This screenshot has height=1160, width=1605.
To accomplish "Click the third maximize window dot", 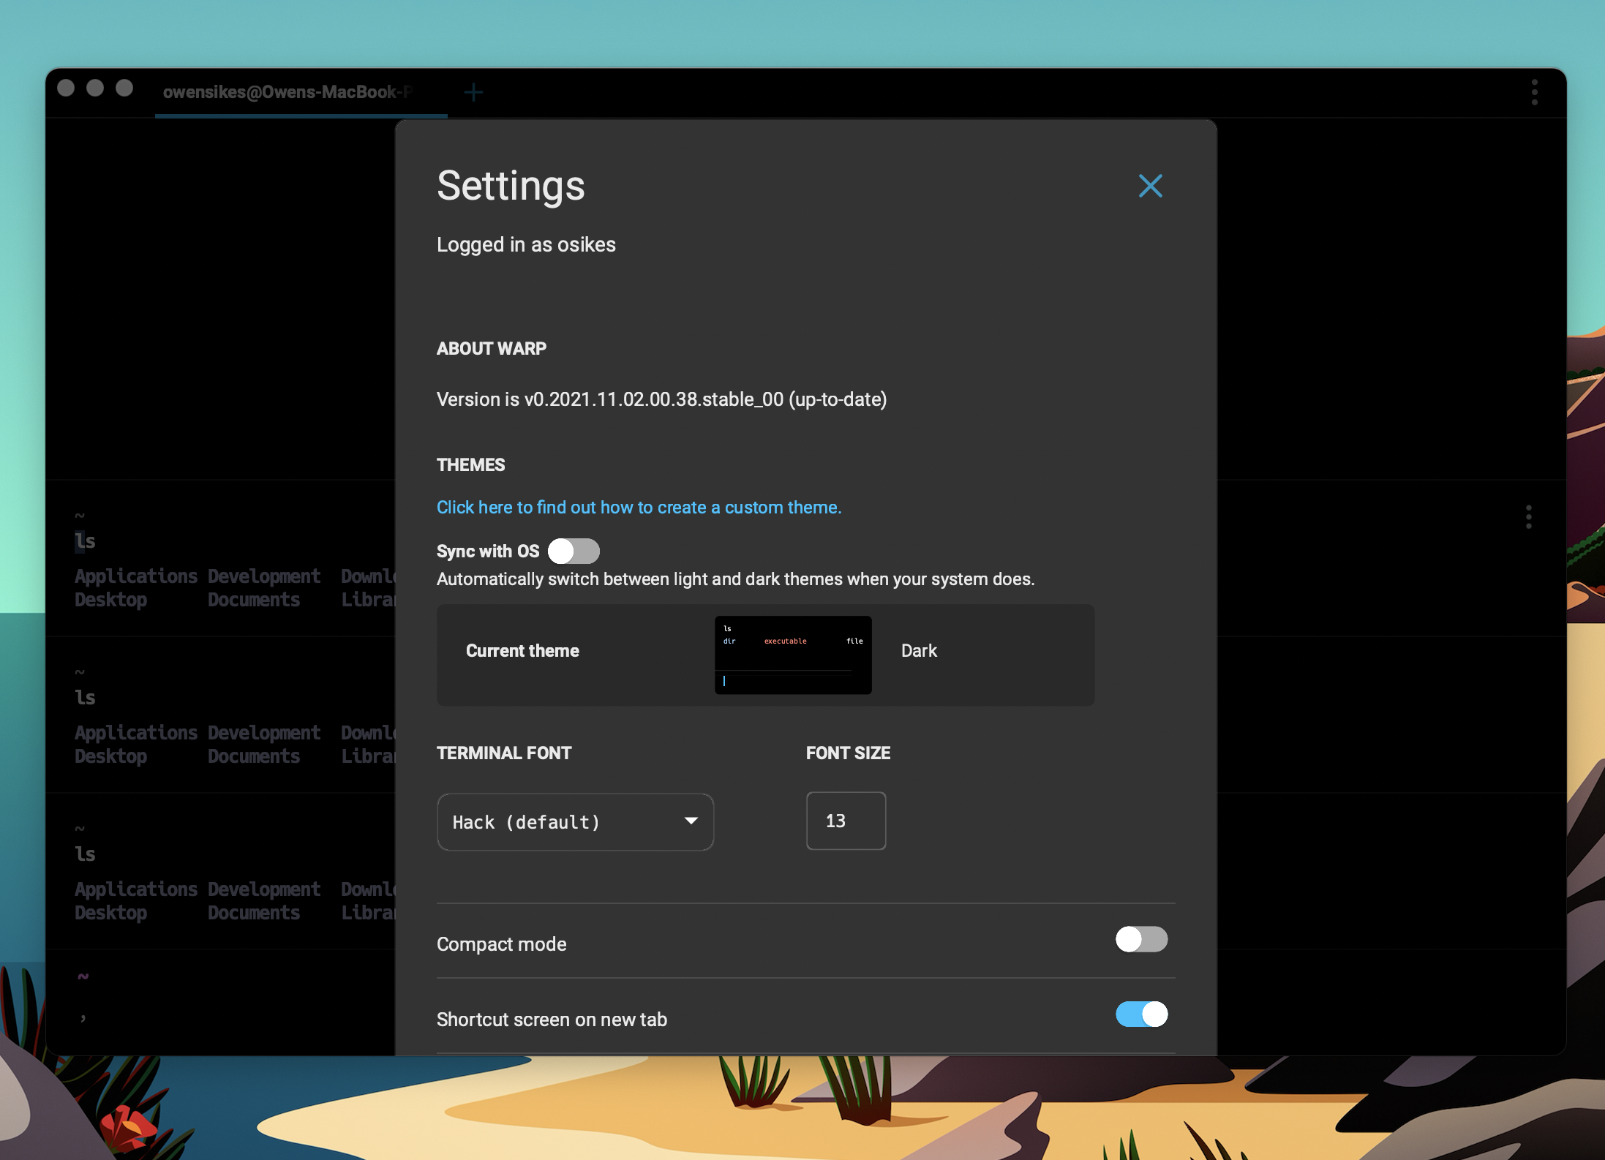I will coord(124,88).
